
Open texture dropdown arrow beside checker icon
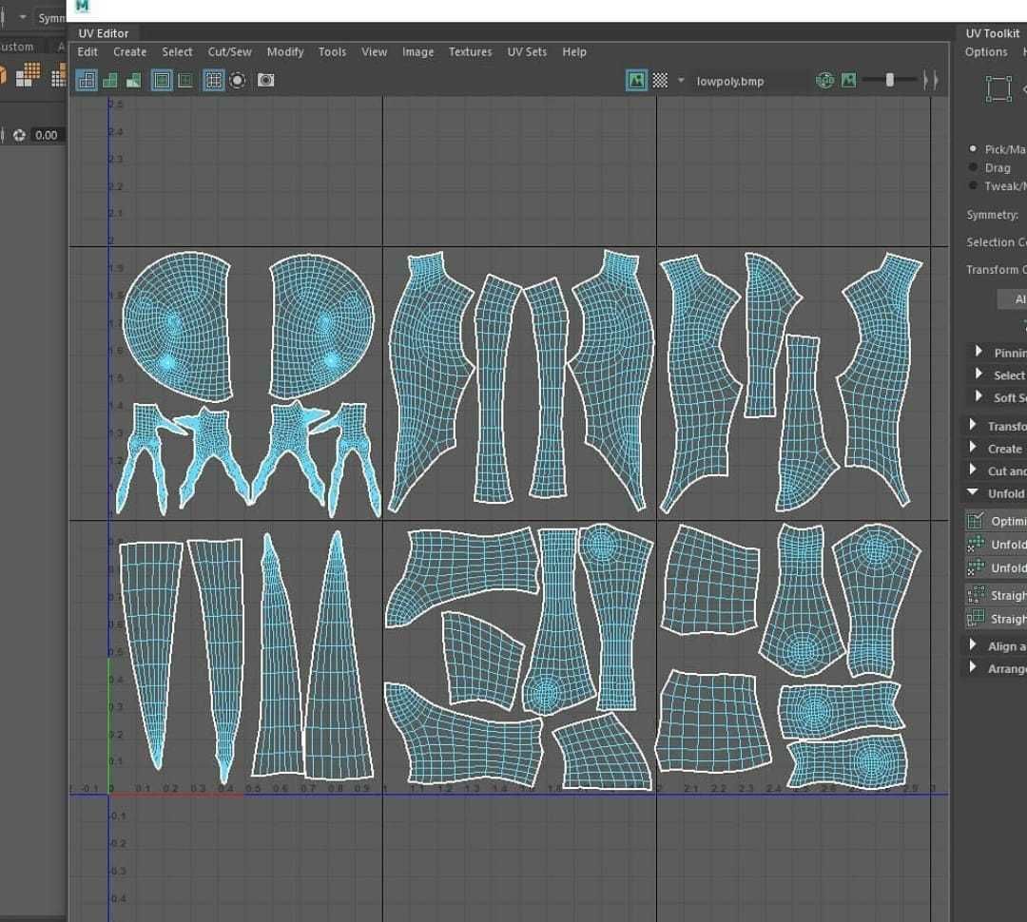point(681,81)
